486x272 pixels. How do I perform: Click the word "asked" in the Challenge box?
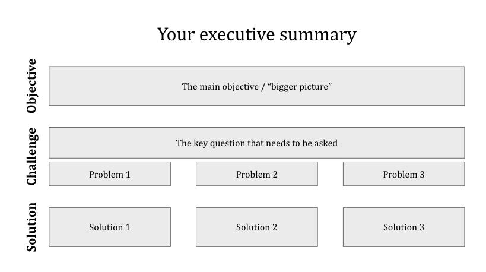coord(326,143)
